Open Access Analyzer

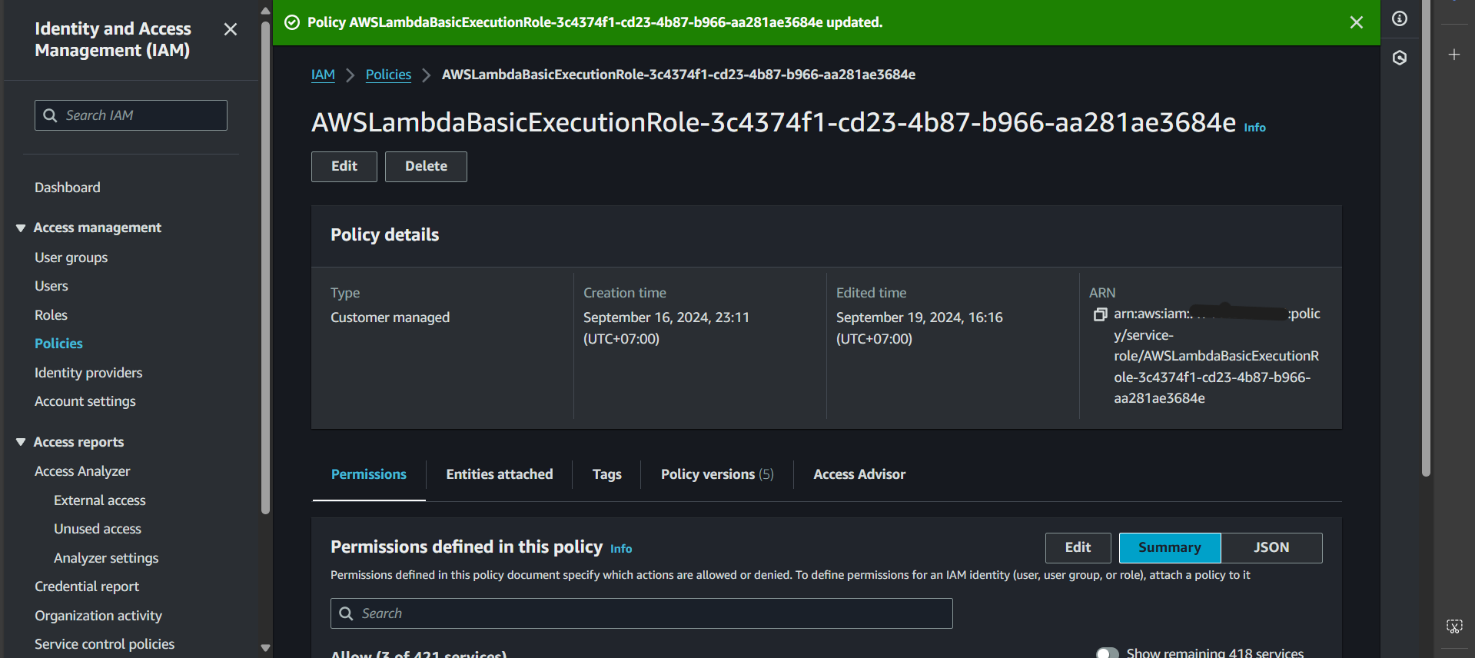82,471
